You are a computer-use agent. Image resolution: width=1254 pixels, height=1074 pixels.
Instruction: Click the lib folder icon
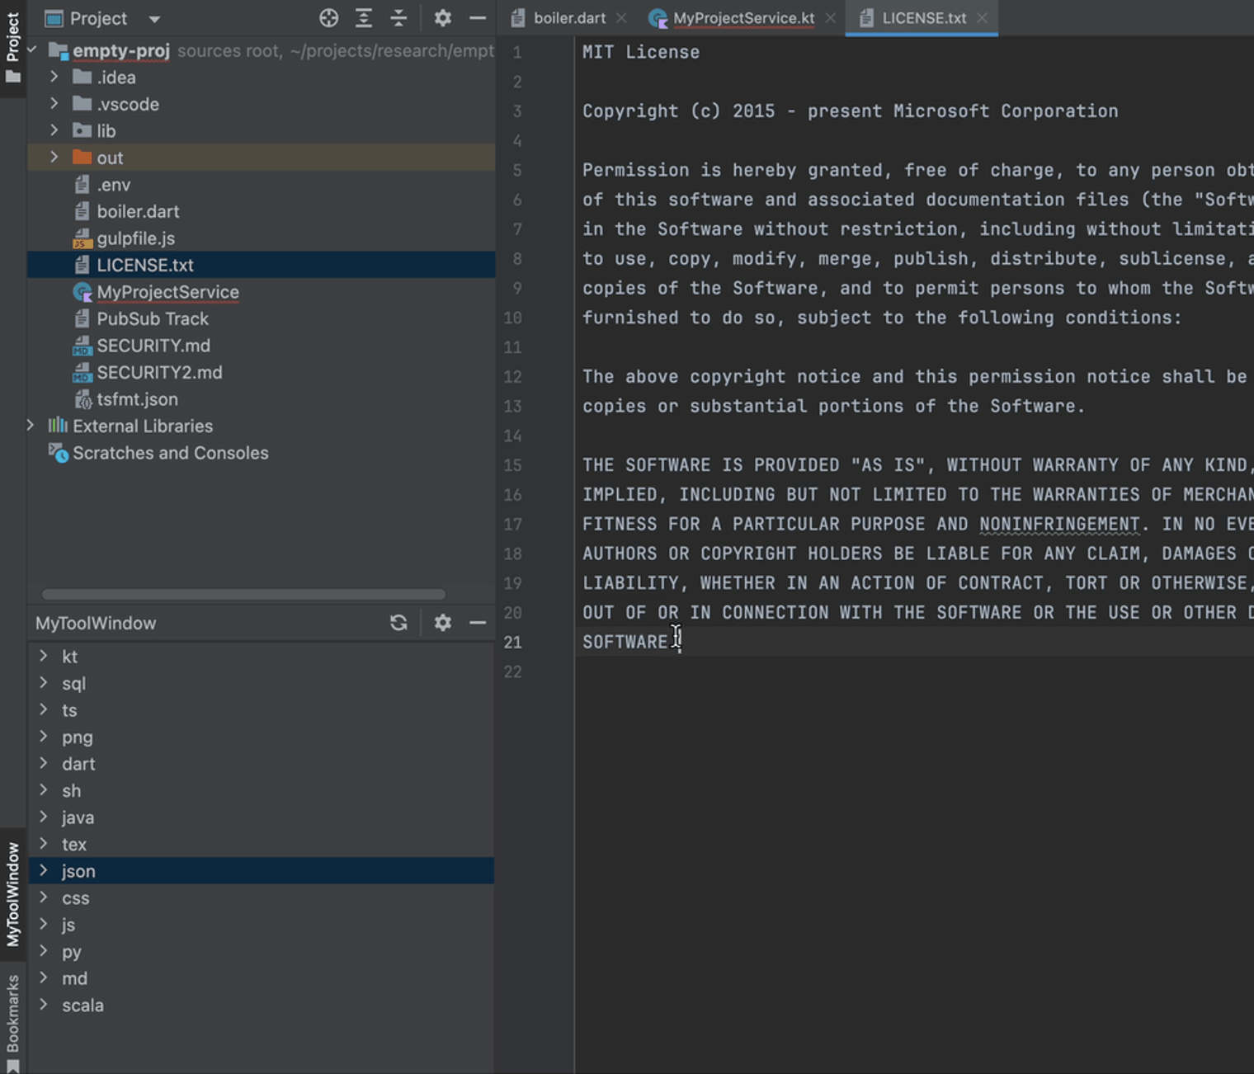[82, 130]
